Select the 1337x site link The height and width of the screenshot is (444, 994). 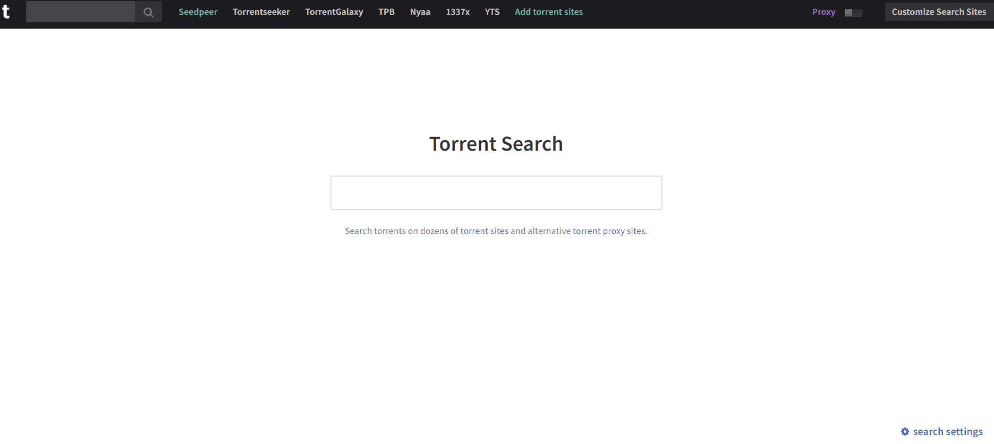coord(457,12)
